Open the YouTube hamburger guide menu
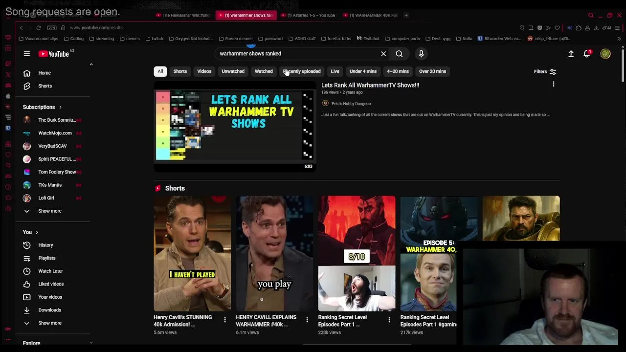 coord(27,54)
